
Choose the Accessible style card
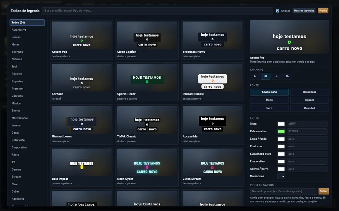[x=213, y=124]
